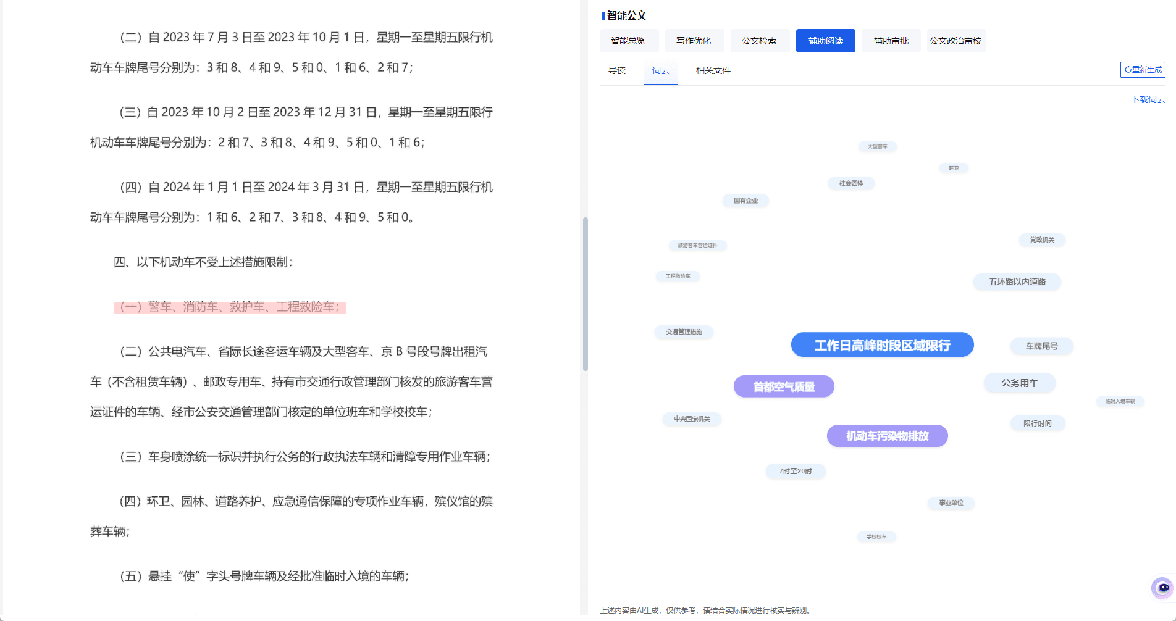Switch to the 导读 sub-tab
The image size is (1176, 621).
pos(617,70)
